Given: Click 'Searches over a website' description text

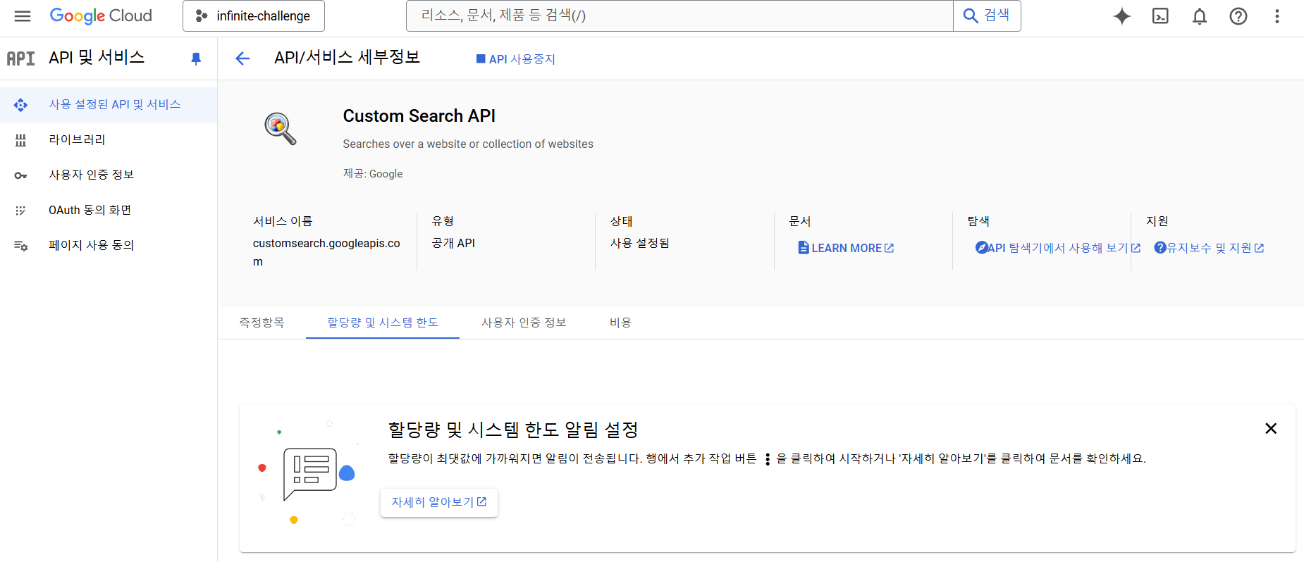Looking at the screenshot, I should tap(468, 144).
